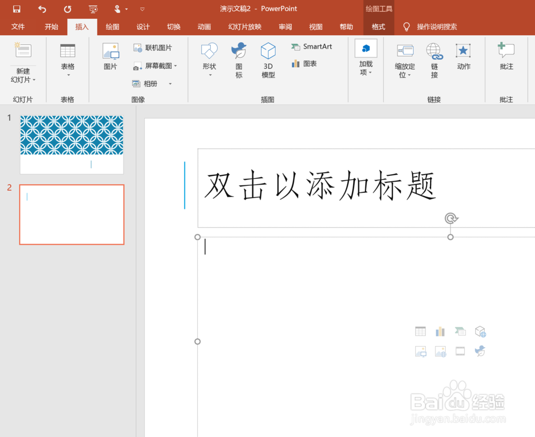Click the 动作 action button

[x=463, y=57]
